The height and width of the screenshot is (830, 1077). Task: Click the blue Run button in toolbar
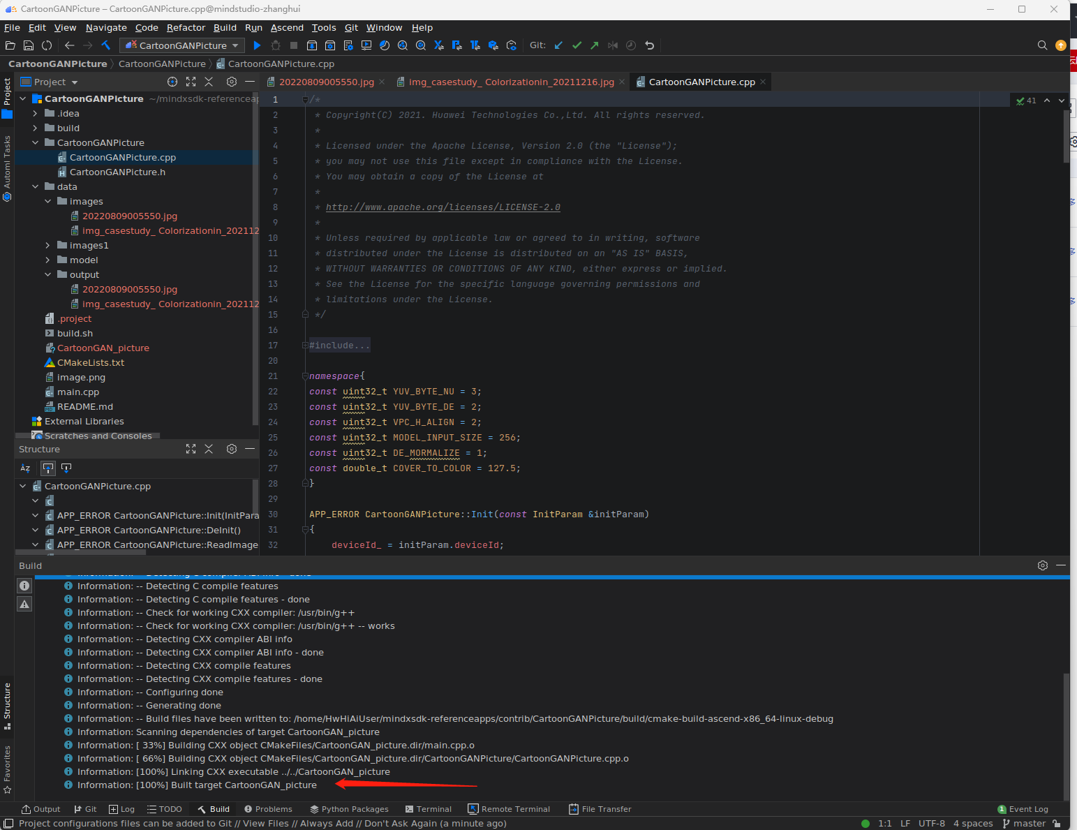click(x=257, y=45)
